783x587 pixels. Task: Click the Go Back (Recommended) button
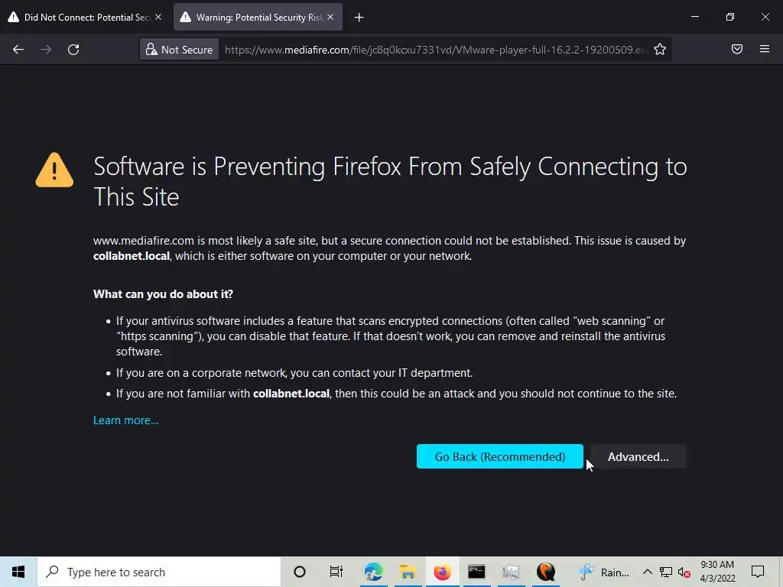coord(500,457)
